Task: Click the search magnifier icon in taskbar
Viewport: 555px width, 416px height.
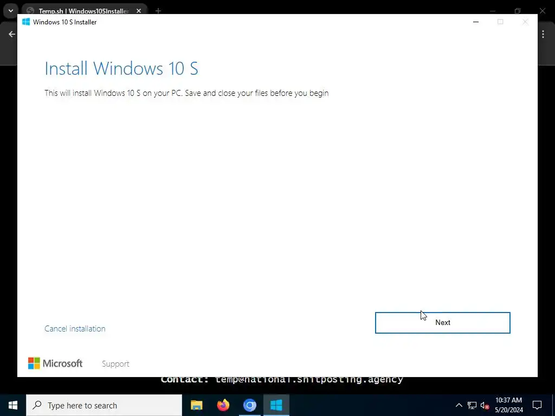Action: coord(37,405)
